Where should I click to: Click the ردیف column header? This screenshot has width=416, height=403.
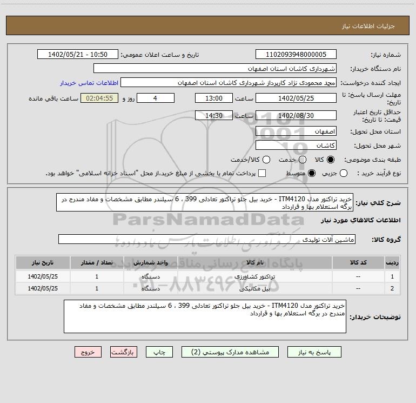392,262
